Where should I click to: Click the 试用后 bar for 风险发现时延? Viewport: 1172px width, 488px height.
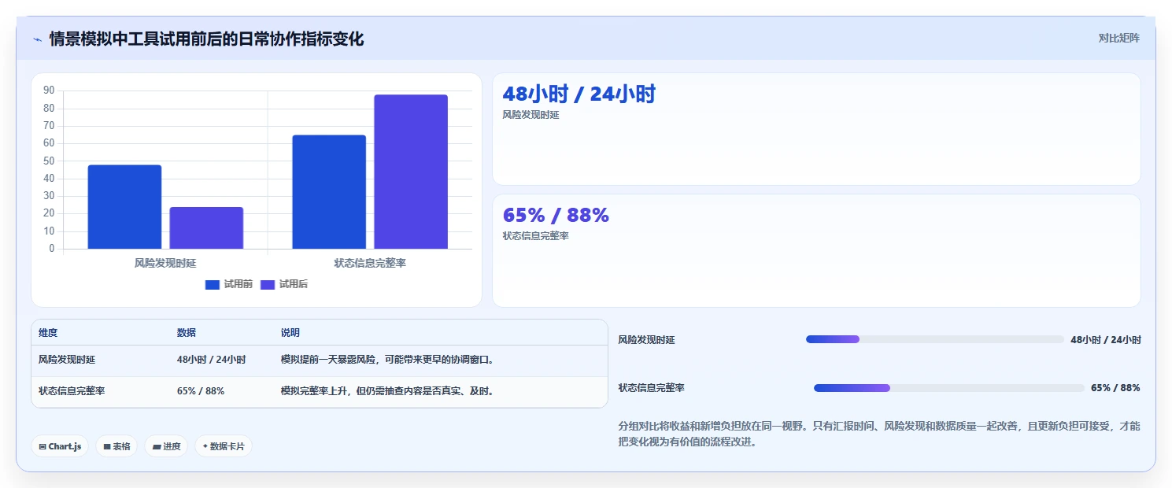[206, 228]
